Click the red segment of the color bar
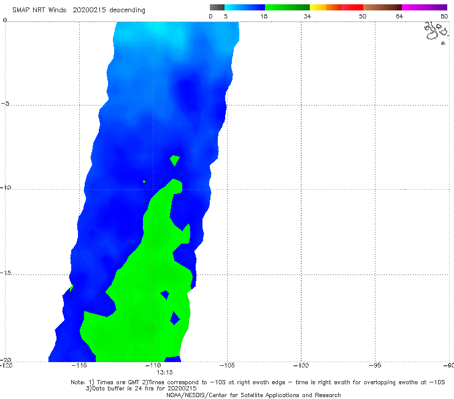This screenshot has width=454, height=399. pyautogui.click(x=352, y=7)
